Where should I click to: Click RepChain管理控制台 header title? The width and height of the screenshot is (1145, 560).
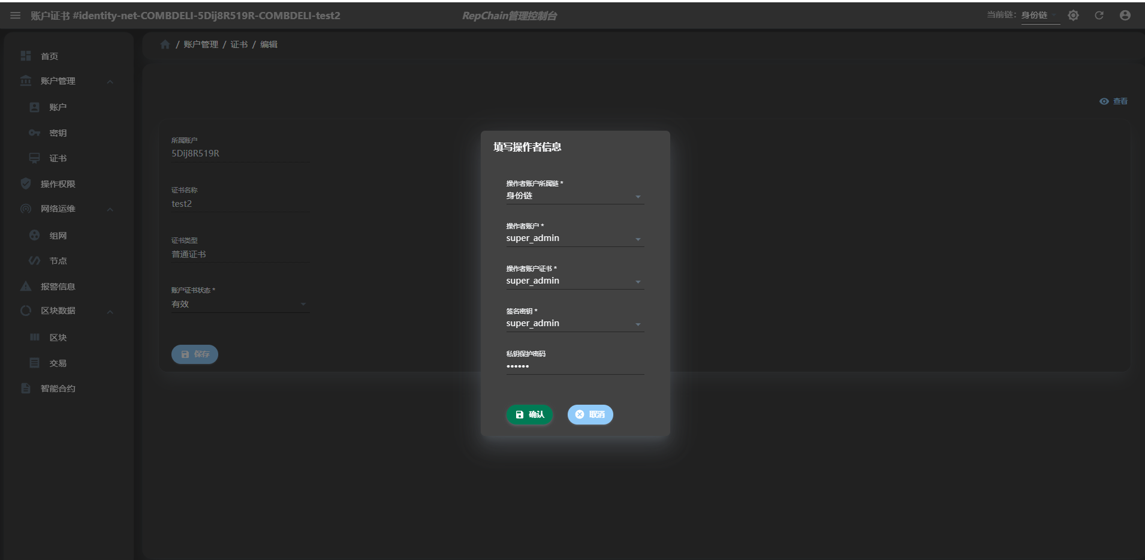tap(510, 16)
